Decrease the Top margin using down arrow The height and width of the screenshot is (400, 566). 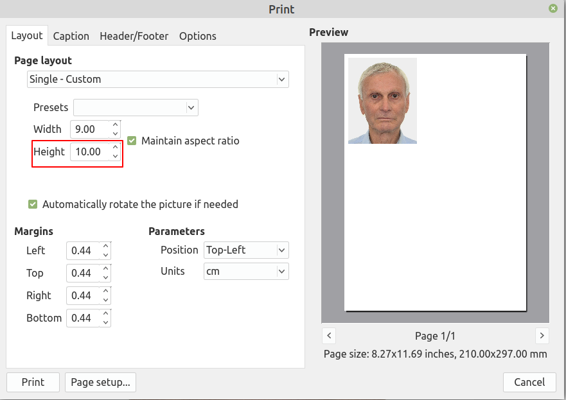coord(106,277)
